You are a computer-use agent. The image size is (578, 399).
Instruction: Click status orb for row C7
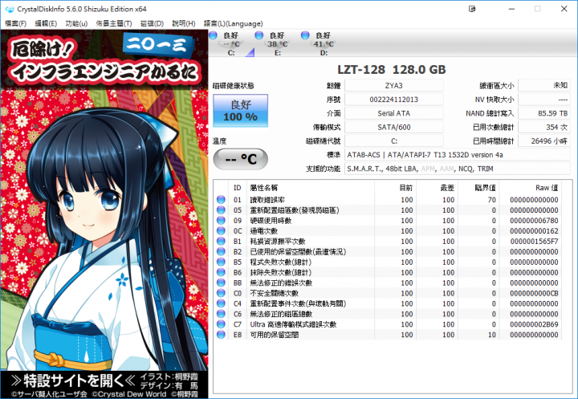tap(222, 324)
